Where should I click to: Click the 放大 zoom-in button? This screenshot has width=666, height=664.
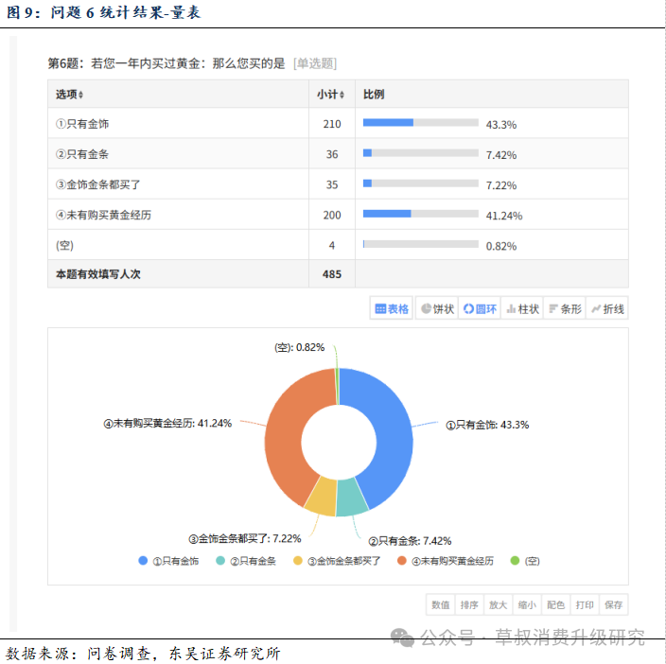[x=499, y=604]
